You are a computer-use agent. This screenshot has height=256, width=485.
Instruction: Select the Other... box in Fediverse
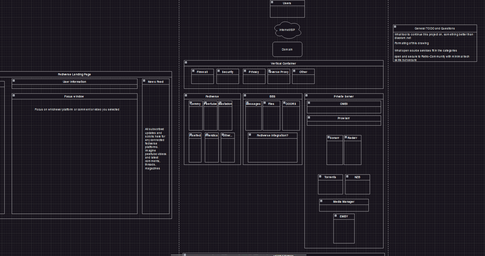tap(228, 148)
